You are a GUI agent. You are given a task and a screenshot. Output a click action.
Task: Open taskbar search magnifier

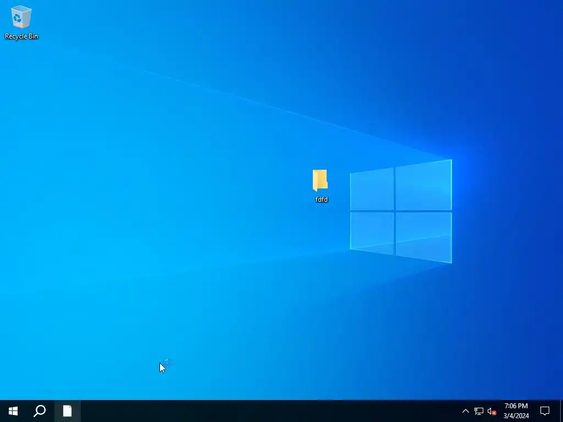click(x=40, y=411)
